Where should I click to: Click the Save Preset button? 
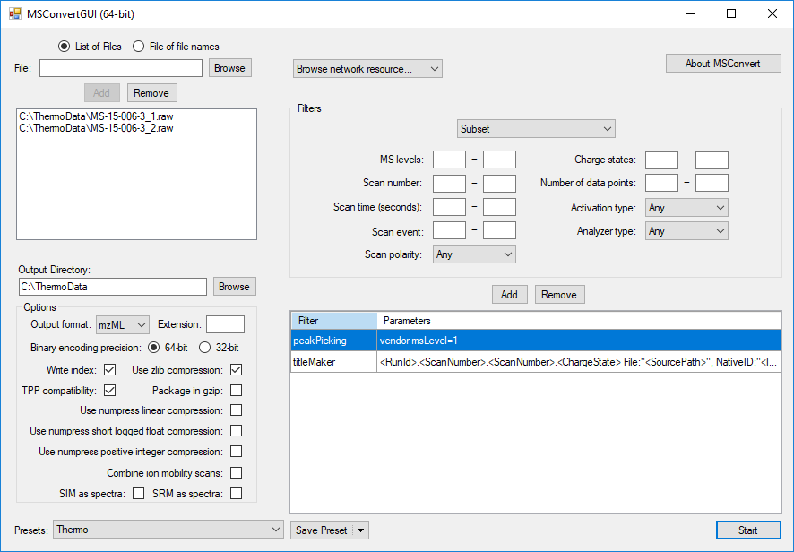(322, 530)
